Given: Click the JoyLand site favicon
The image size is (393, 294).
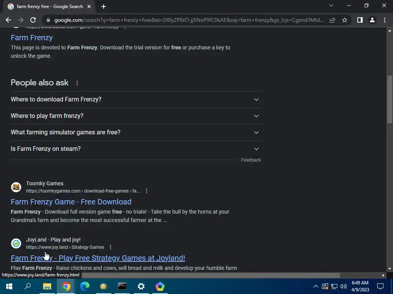Looking at the screenshot, I should coord(16,243).
